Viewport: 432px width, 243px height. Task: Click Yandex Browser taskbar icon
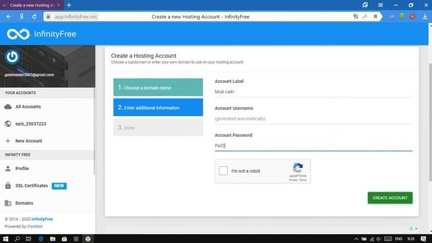point(88,239)
